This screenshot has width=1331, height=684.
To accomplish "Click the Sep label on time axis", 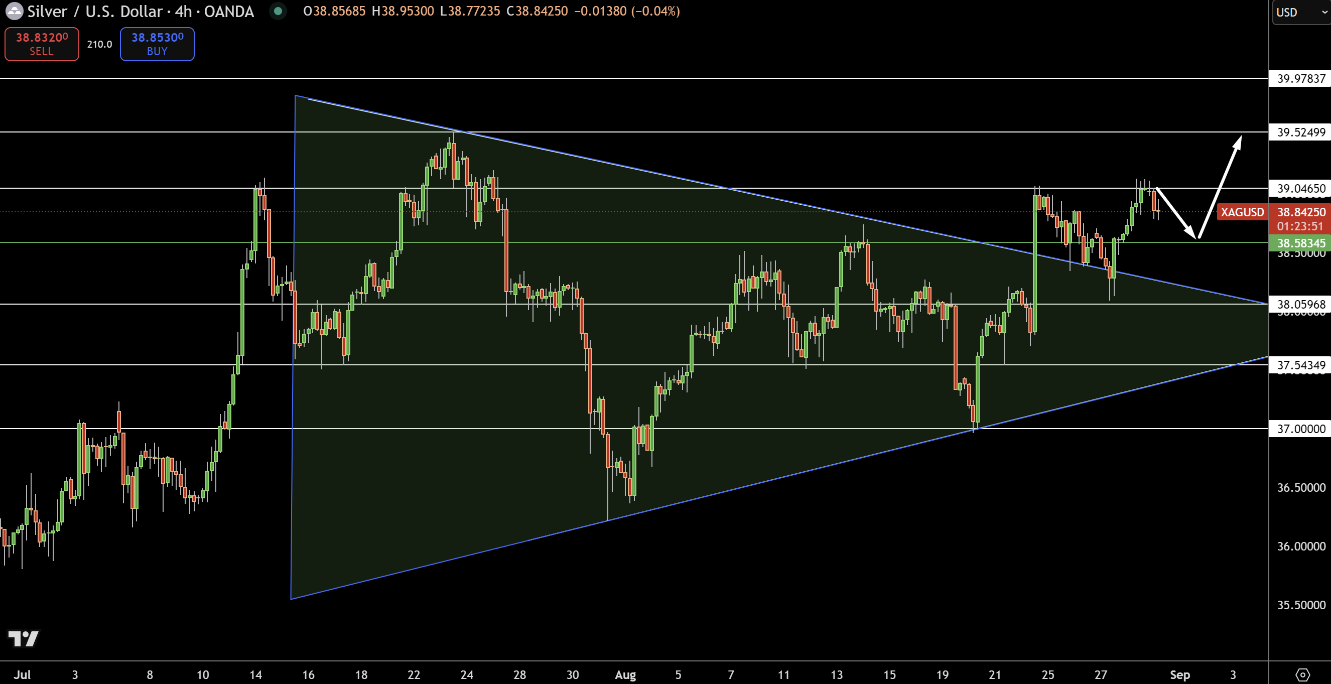I will click(1179, 674).
